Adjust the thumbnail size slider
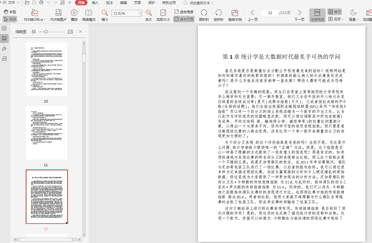The height and width of the screenshot is (243, 372). tap(46, 32)
